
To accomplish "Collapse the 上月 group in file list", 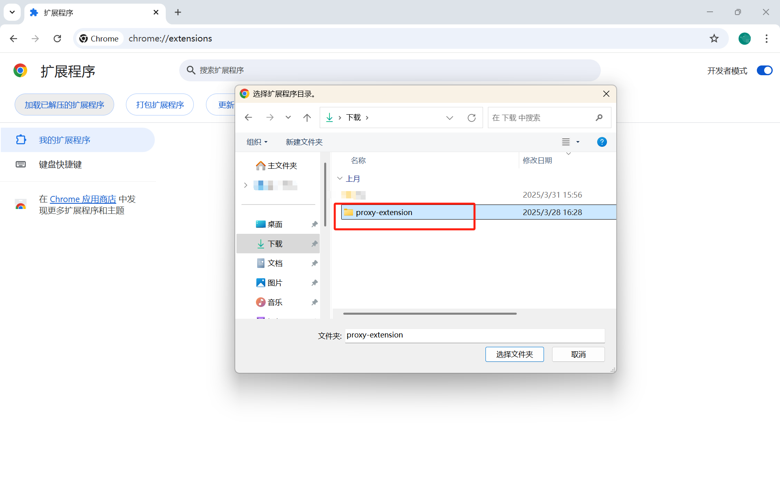I will (340, 178).
